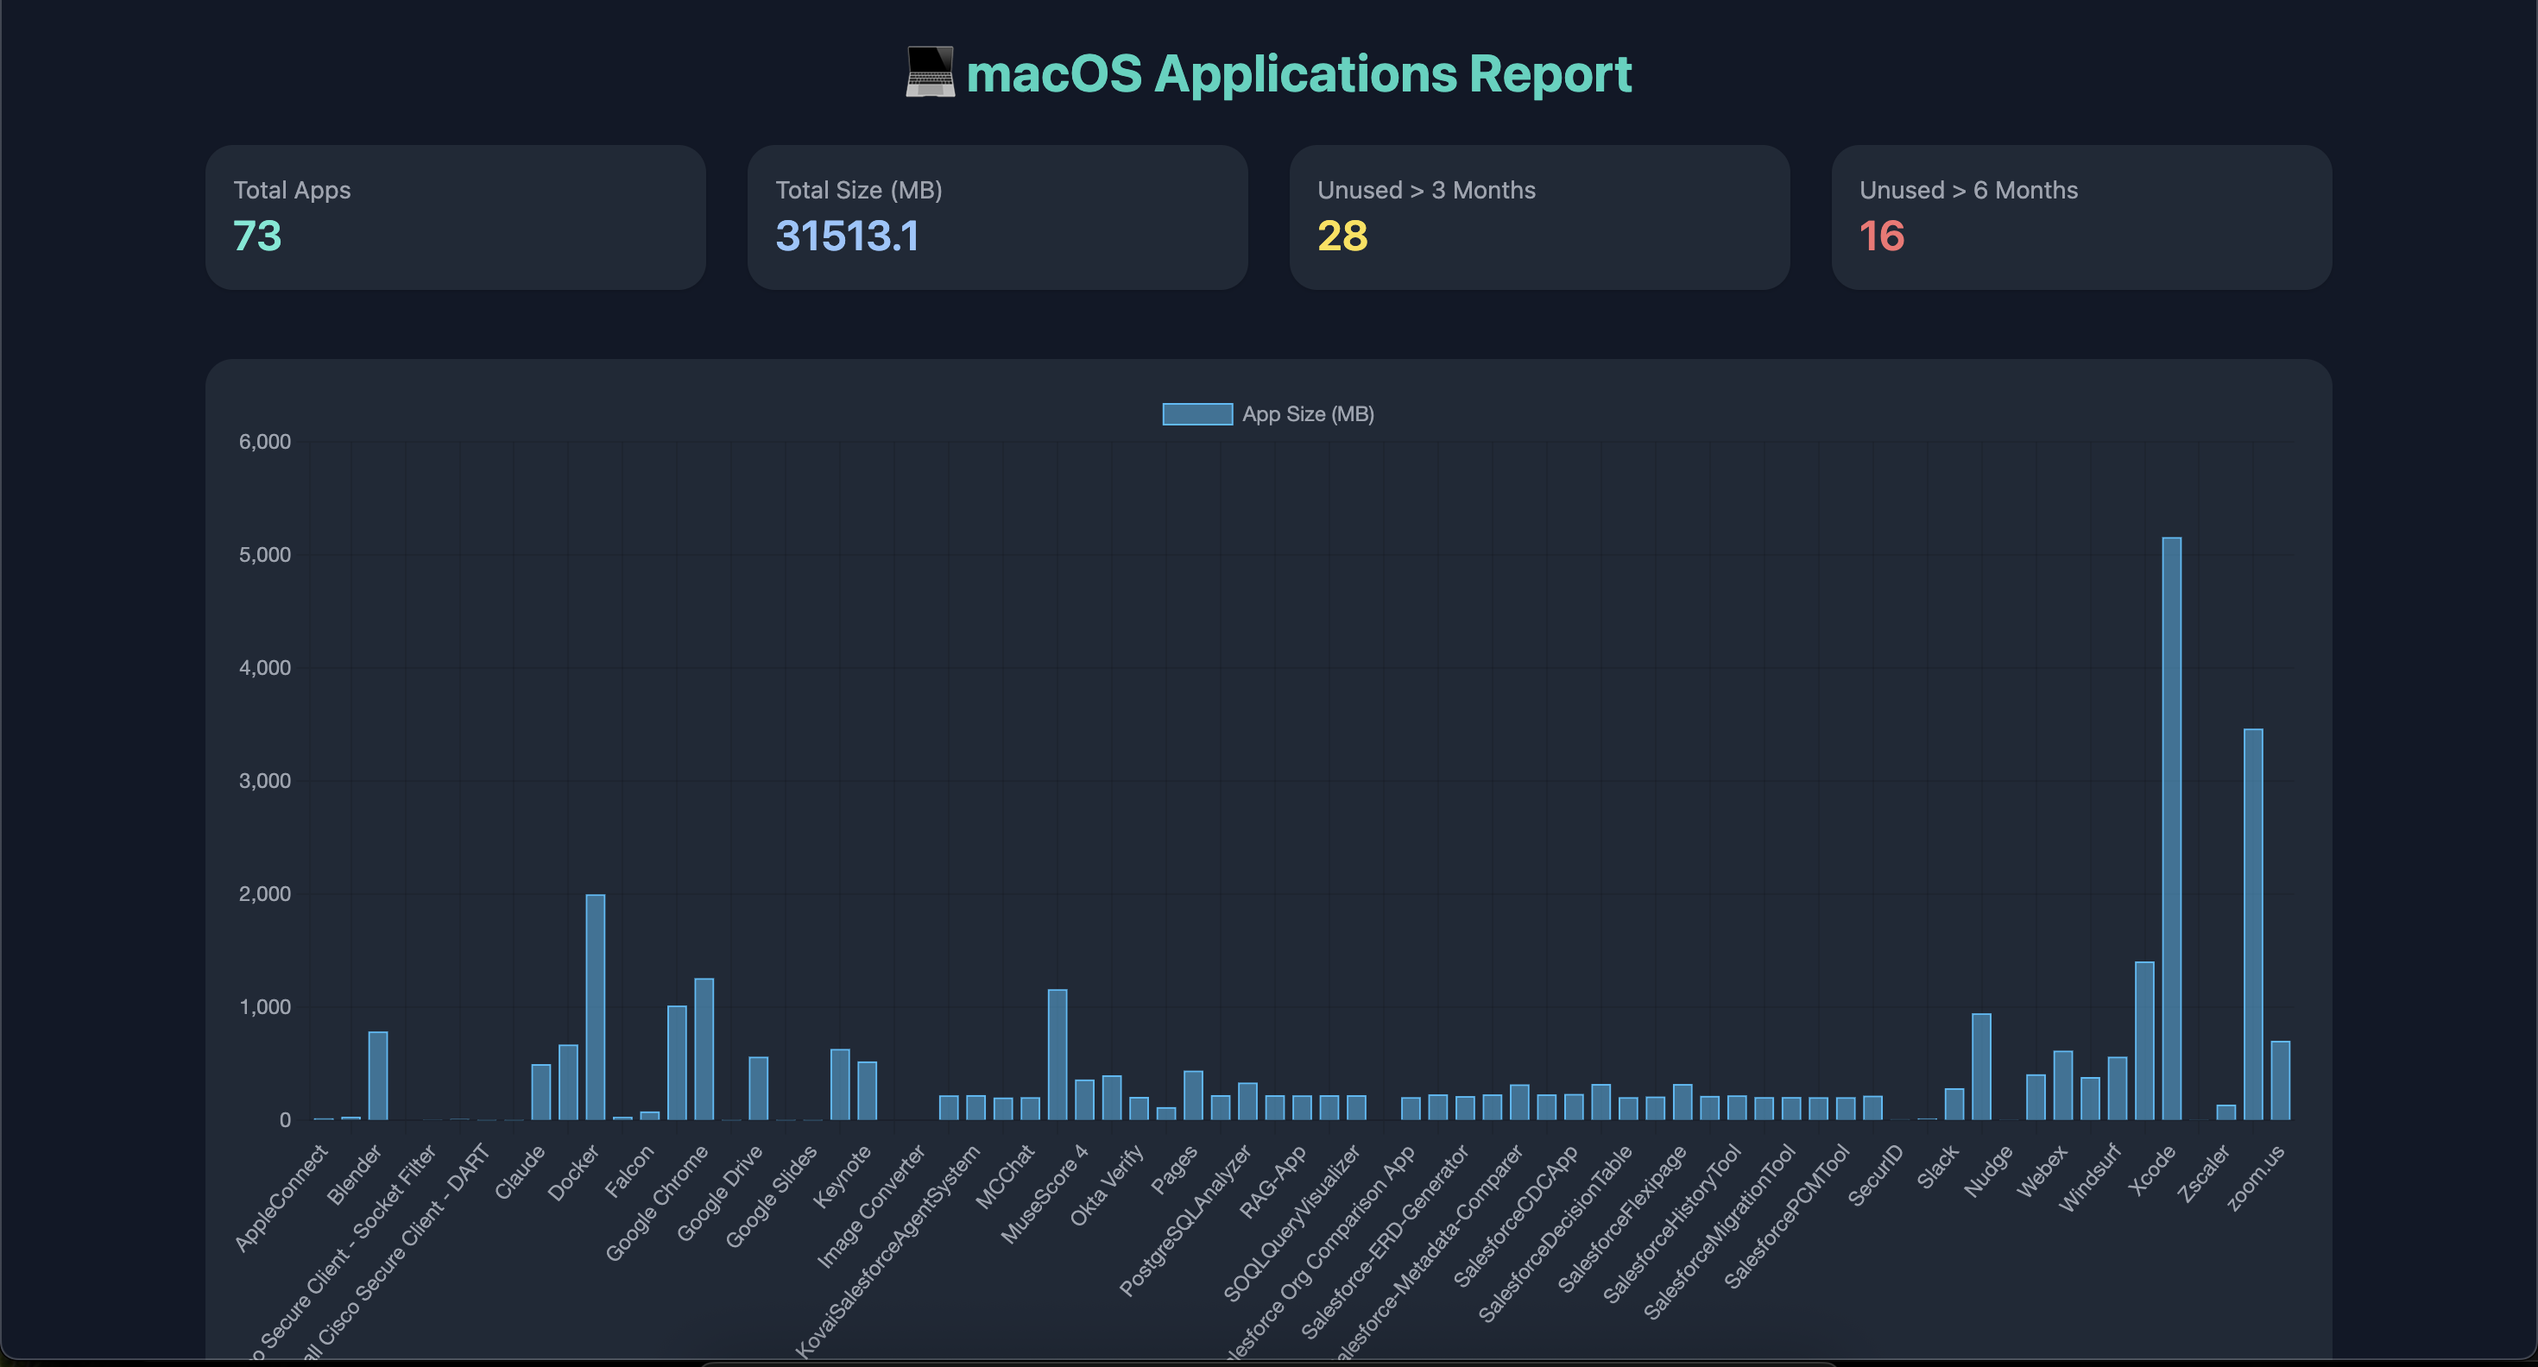Image resolution: width=2538 pixels, height=1367 pixels.
Task: Click the Total Apps summary card
Action: [455, 217]
